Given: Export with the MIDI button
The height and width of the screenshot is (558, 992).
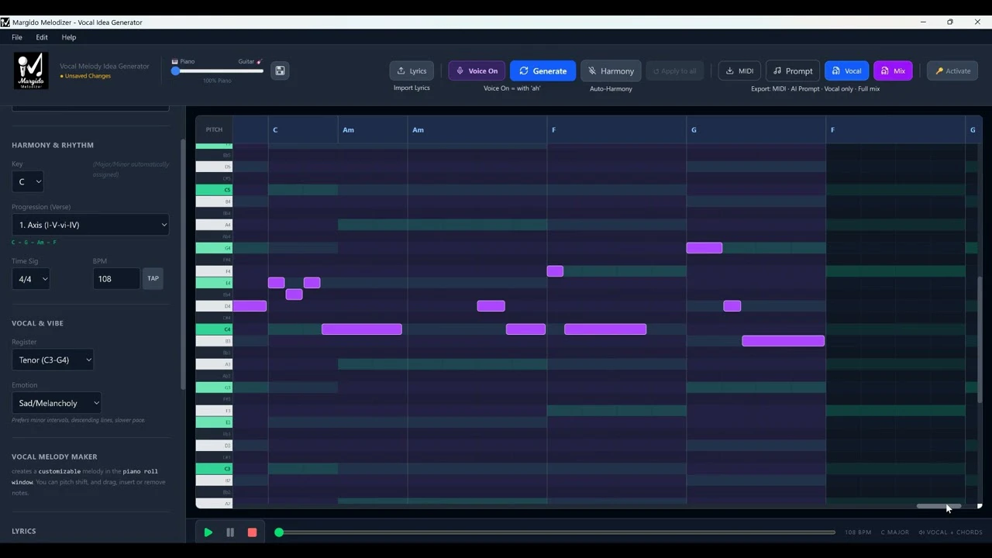Looking at the screenshot, I should 739,71.
